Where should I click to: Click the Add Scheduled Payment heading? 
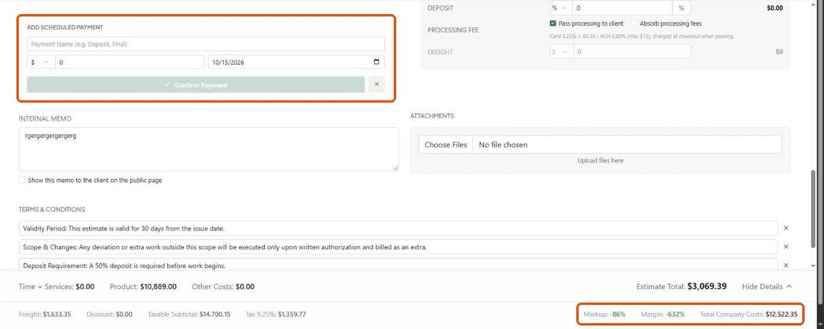pyautogui.click(x=65, y=28)
